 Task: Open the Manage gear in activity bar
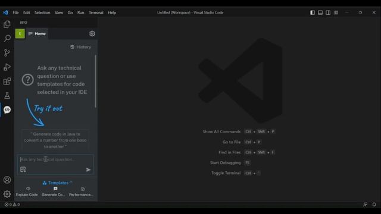(x=7, y=194)
